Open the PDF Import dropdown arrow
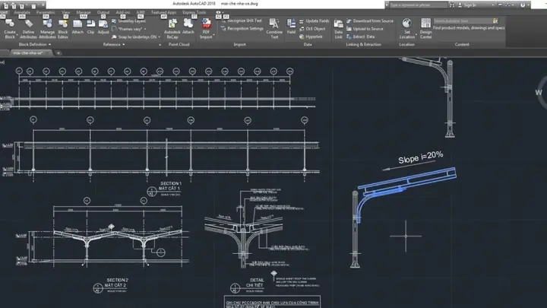This screenshot has width=547, height=308. pos(213,35)
